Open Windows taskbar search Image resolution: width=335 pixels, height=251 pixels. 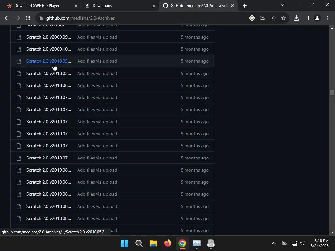[x=139, y=243]
